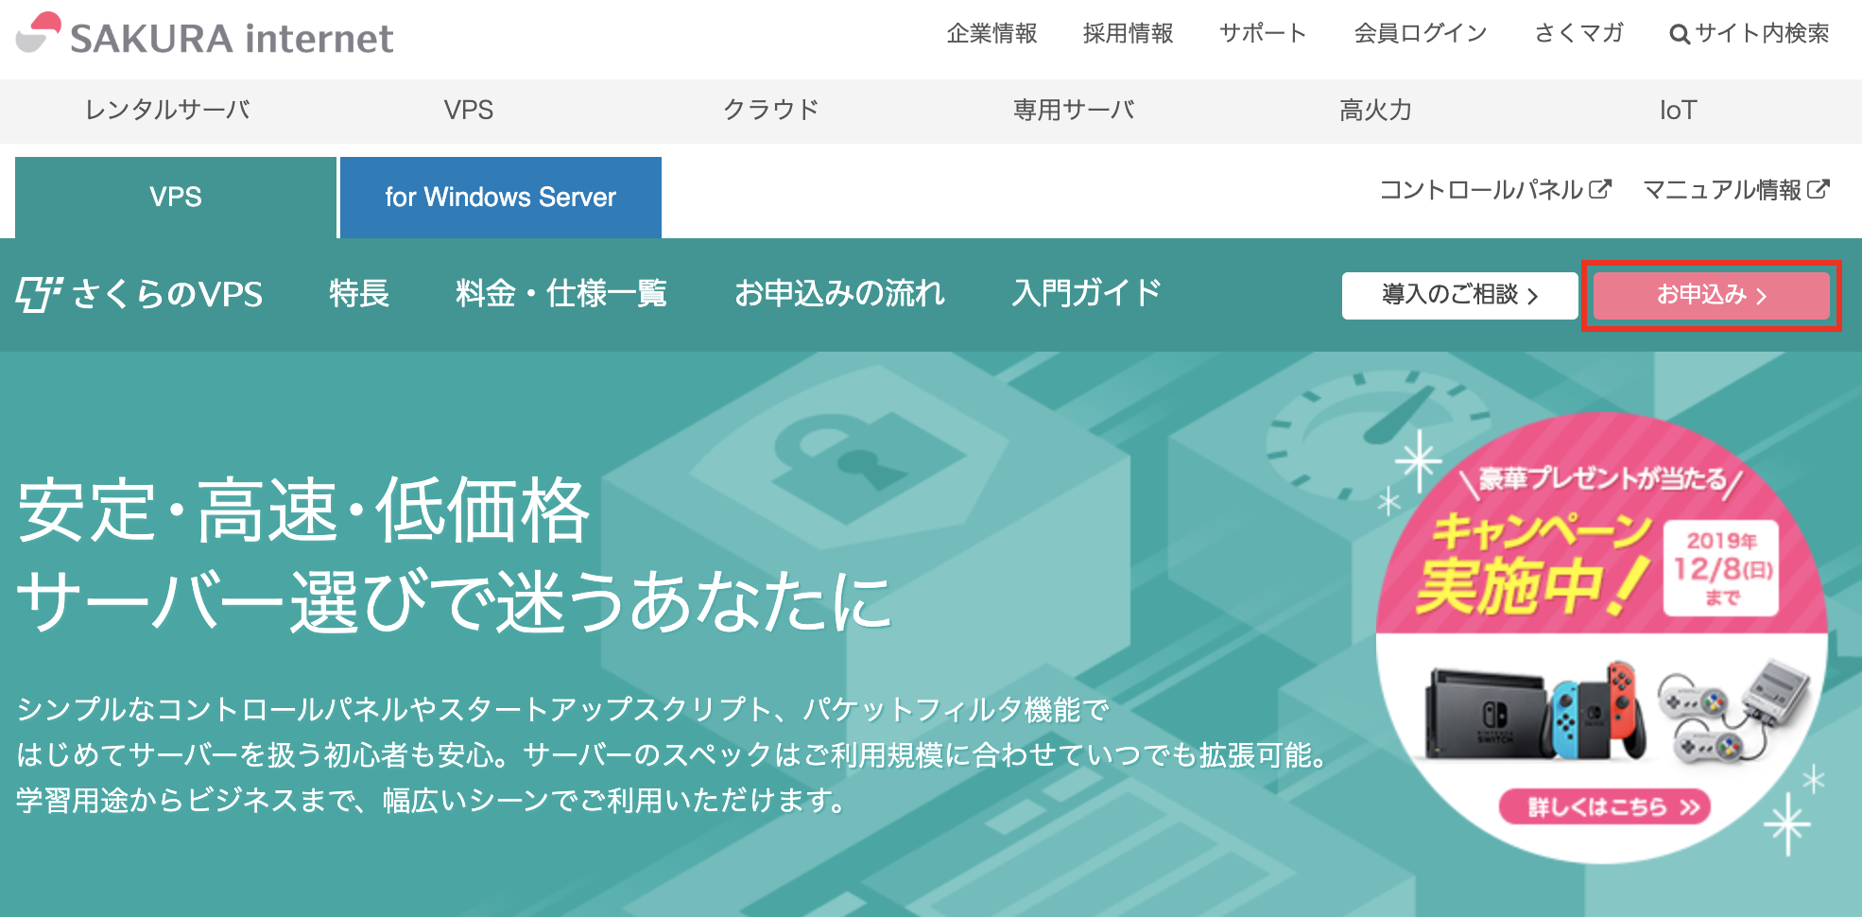Visit さくマガ link
The height and width of the screenshot is (917, 1862).
click(1579, 33)
